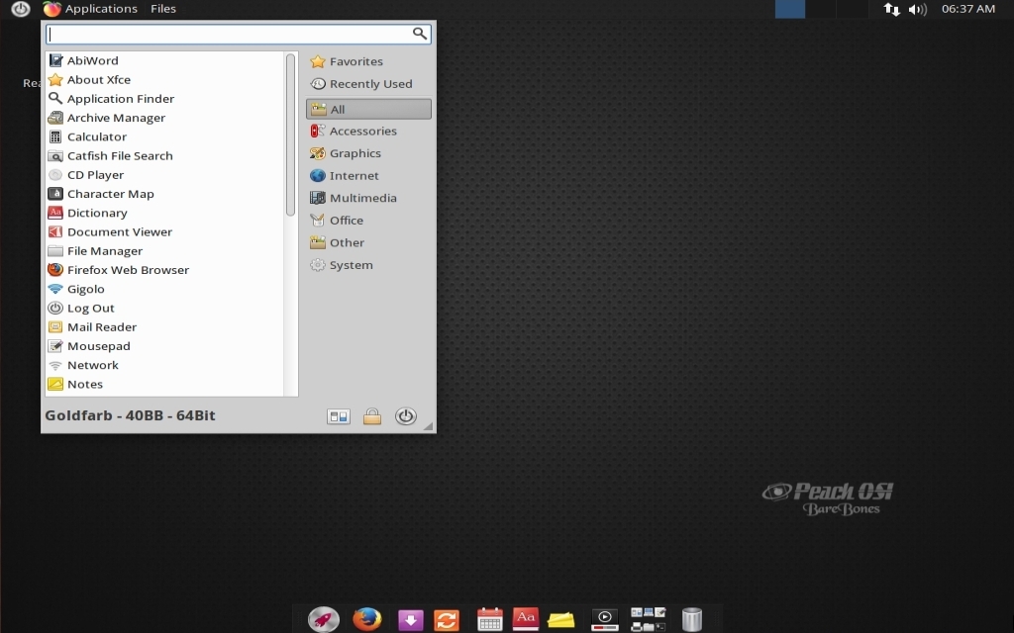Open Firefox from the dock
The height and width of the screenshot is (633, 1014).
pos(367,619)
